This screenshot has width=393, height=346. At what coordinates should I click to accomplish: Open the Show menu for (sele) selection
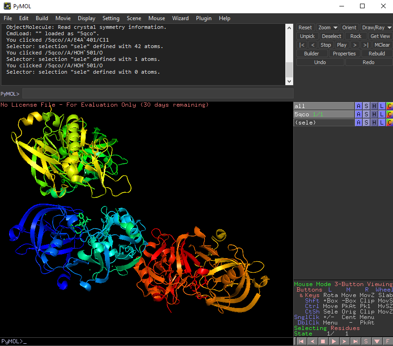(x=366, y=123)
